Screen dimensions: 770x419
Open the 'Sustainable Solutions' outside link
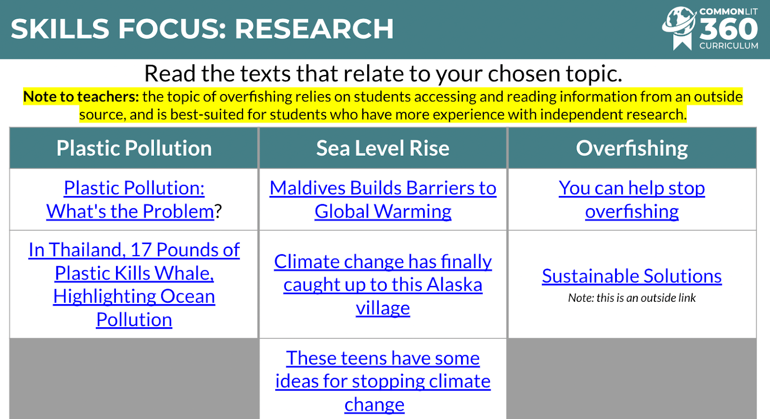pos(632,276)
